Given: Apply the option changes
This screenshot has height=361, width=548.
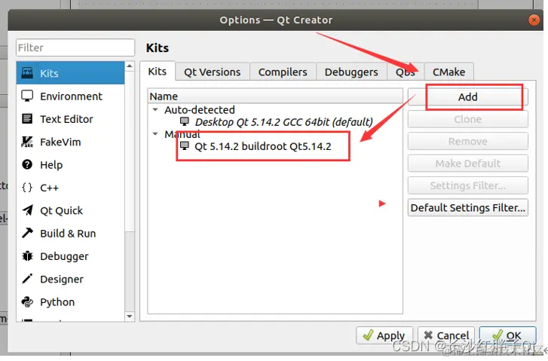Looking at the screenshot, I should tap(384, 335).
